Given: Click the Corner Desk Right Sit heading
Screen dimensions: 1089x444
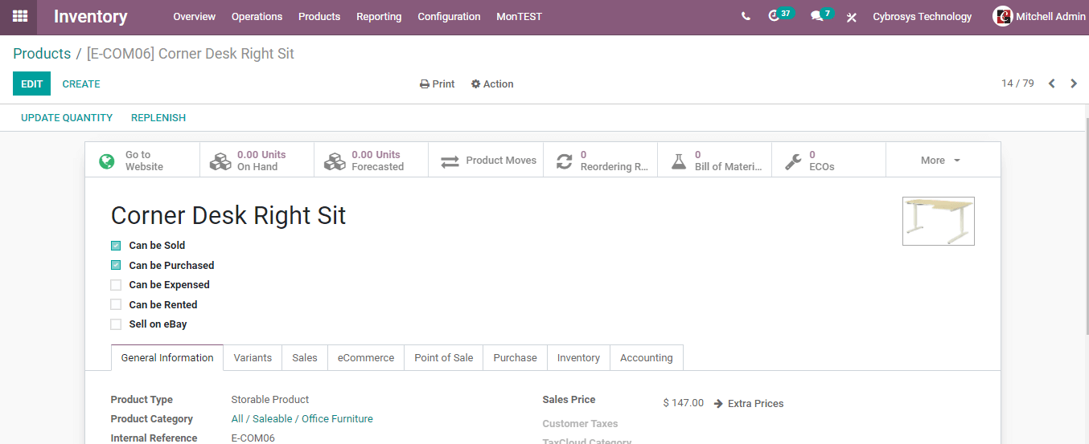Looking at the screenshot, I should pyautogui.click(x=228, y=215).
